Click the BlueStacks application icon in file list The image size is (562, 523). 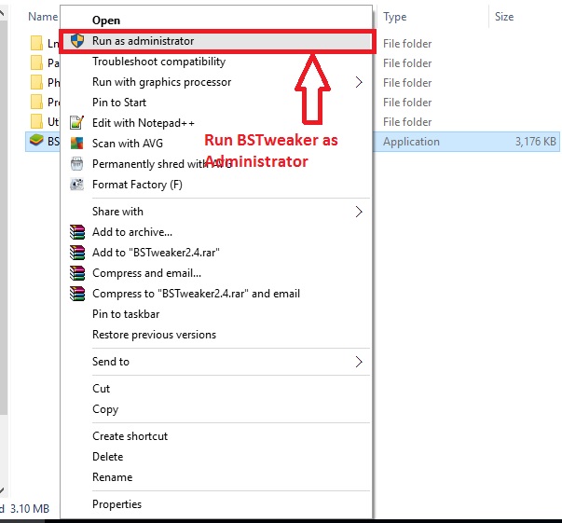[36, 140]
